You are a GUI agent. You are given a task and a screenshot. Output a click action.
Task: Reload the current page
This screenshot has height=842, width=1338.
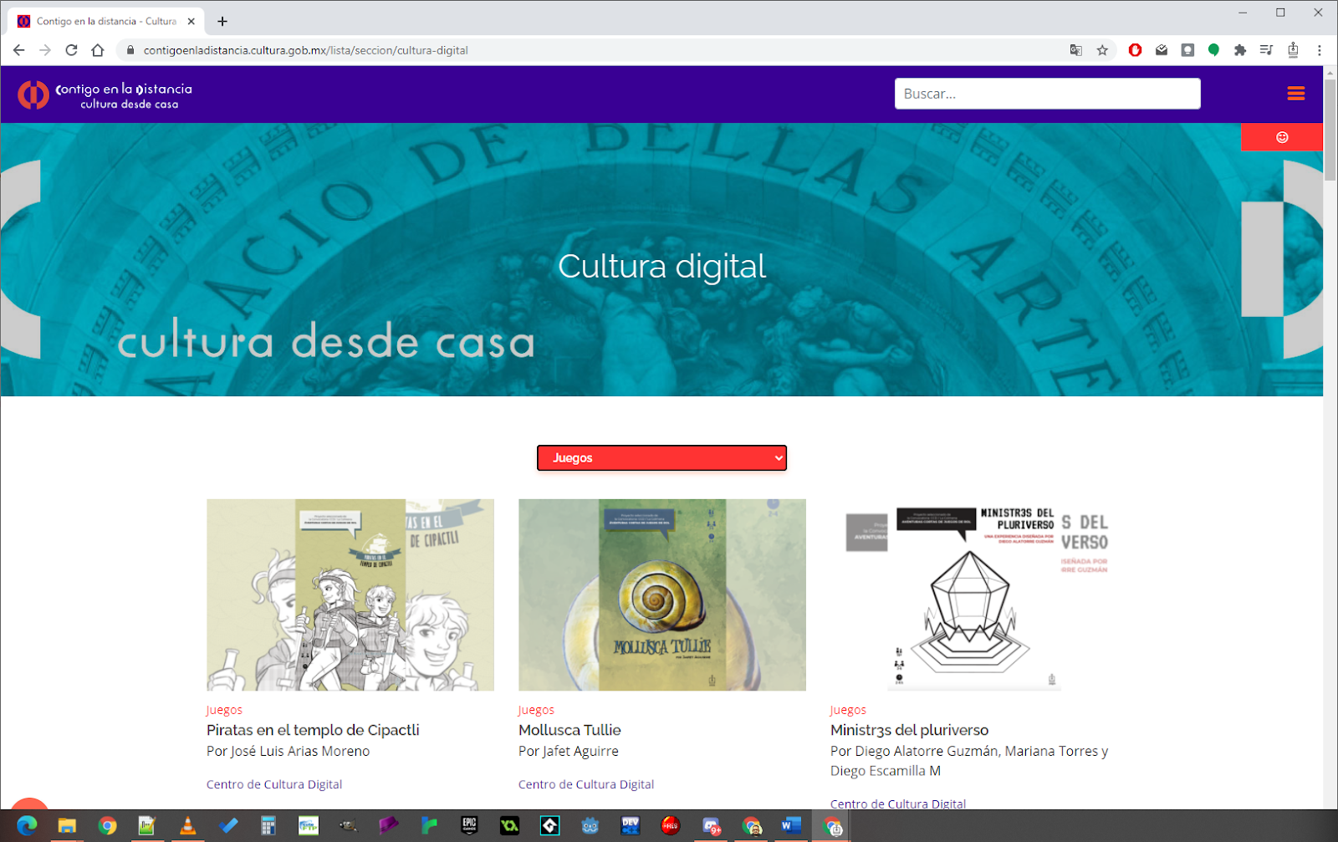tap(72, 50)
